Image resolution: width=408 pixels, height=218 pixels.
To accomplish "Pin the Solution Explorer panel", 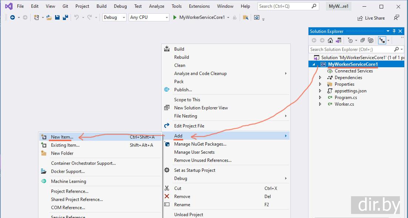I will (x=394, y=31).
